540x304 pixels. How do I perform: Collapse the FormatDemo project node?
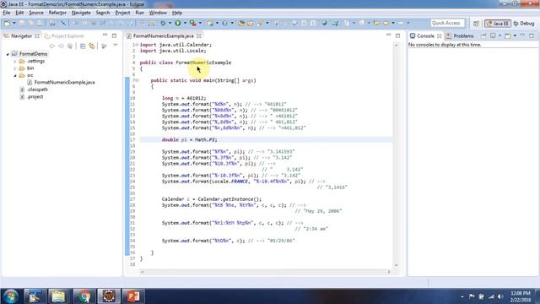coord(8,54)
